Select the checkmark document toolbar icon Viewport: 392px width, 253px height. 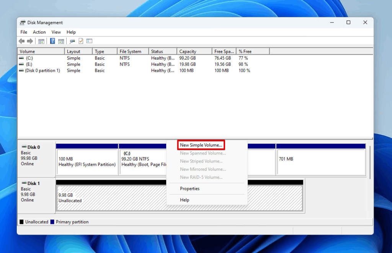(80, 41)
